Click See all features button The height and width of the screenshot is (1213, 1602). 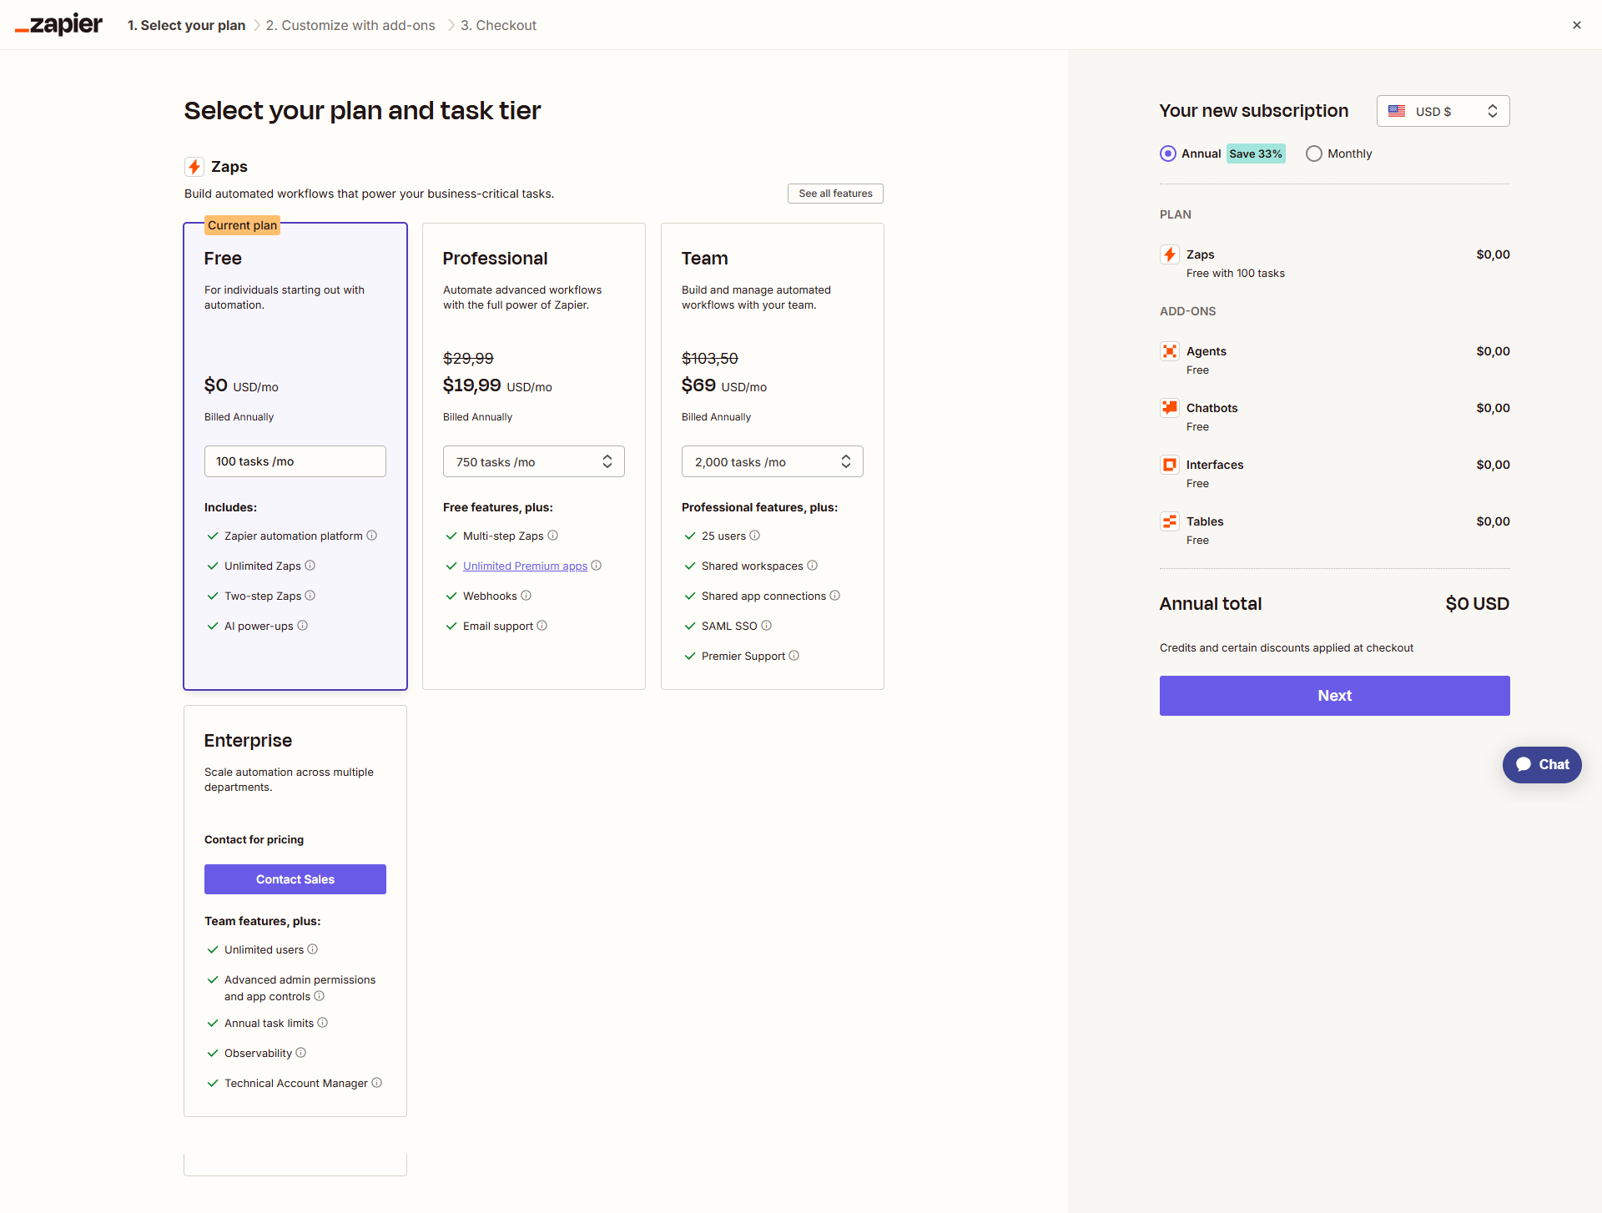(x=835, y=194)
